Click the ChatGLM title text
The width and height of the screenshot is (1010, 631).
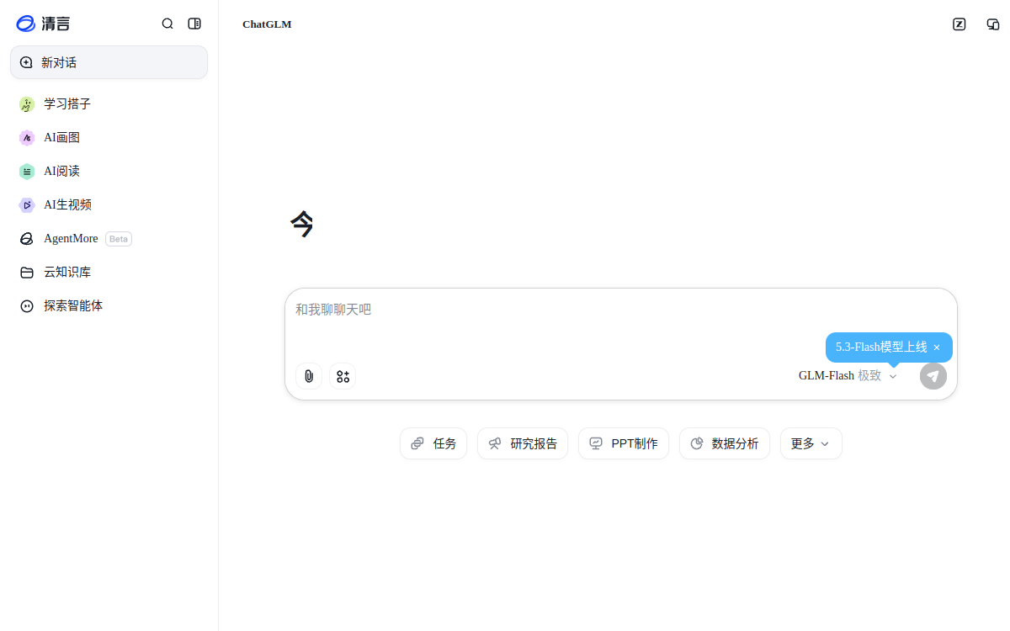pyautogui.click(x=267, y=24)
